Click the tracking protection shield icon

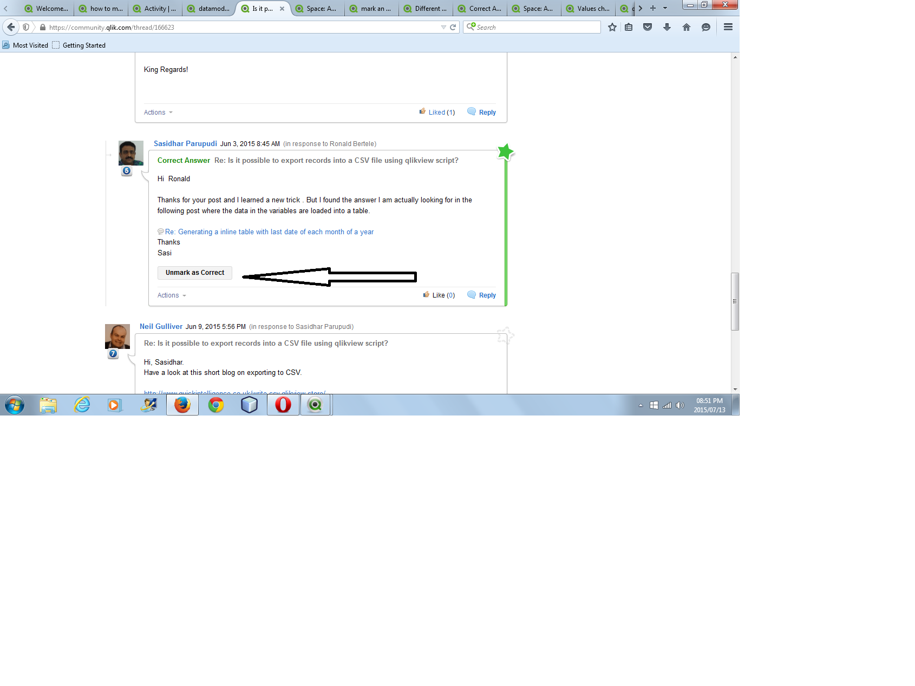(x=25, y=27)
